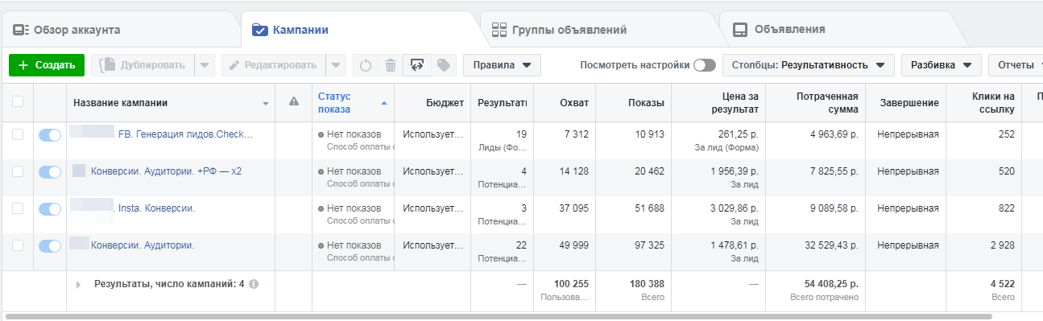Click the 100 255 total reach value

[571, 284]
